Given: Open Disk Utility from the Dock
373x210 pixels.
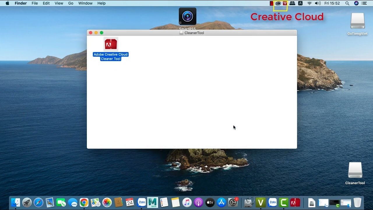Looking at the screenshot, I should pos(249,202).
